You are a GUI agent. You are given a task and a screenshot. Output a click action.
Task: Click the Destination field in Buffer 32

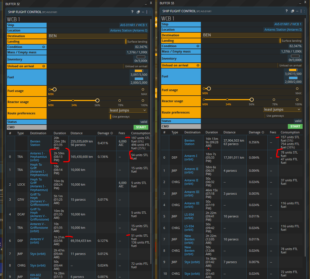pos(97,36)
